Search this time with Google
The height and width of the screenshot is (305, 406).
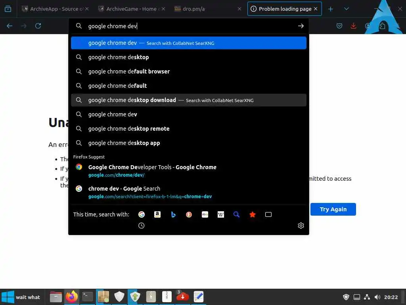142,214
